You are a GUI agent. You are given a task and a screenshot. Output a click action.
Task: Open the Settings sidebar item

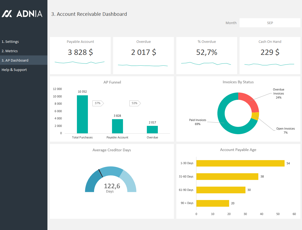point(10,42)
